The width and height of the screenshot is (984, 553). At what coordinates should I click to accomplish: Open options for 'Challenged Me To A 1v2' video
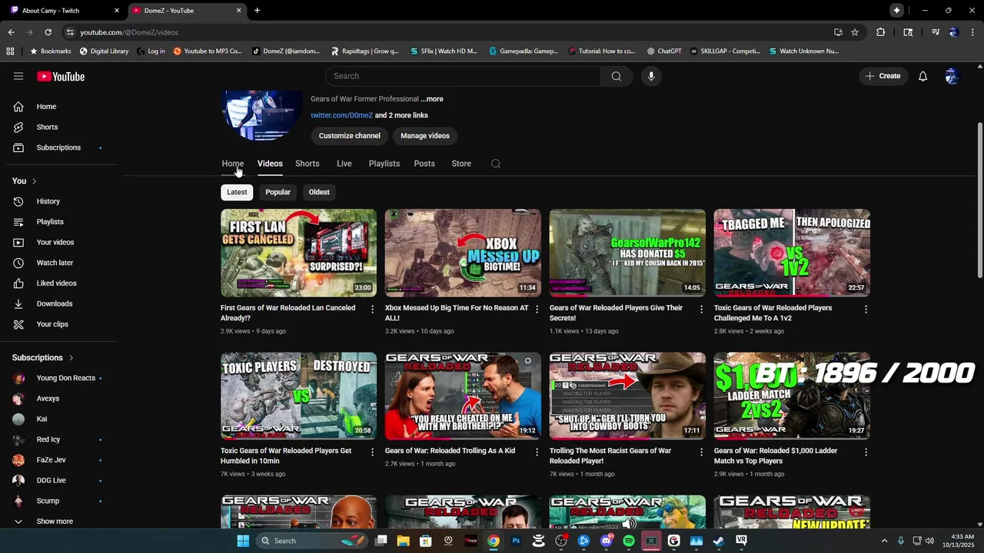coord(866,310)
